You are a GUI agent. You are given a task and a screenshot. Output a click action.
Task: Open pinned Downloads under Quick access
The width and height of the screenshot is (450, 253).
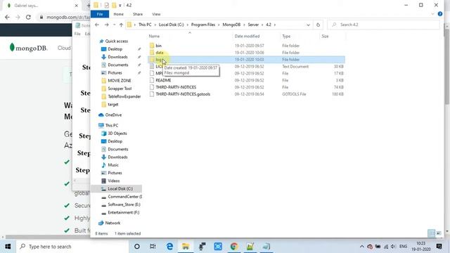(x=117, y=57)
